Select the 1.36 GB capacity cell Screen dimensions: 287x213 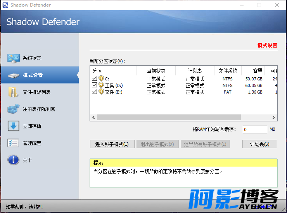pyautogui.click(x=255, y=92)
